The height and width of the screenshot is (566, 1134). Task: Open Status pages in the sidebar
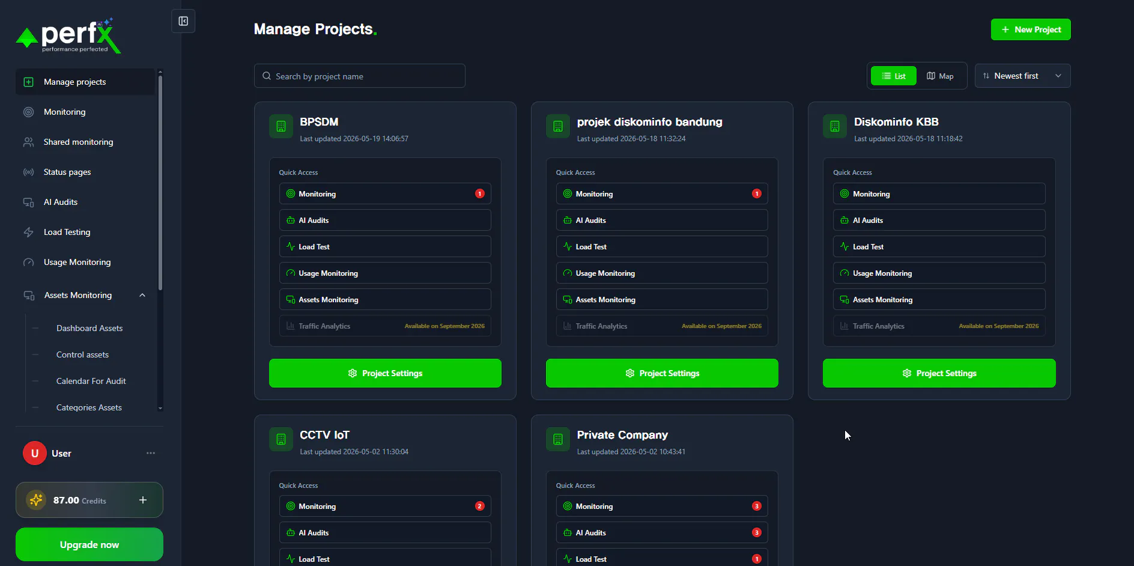(85, 172)
